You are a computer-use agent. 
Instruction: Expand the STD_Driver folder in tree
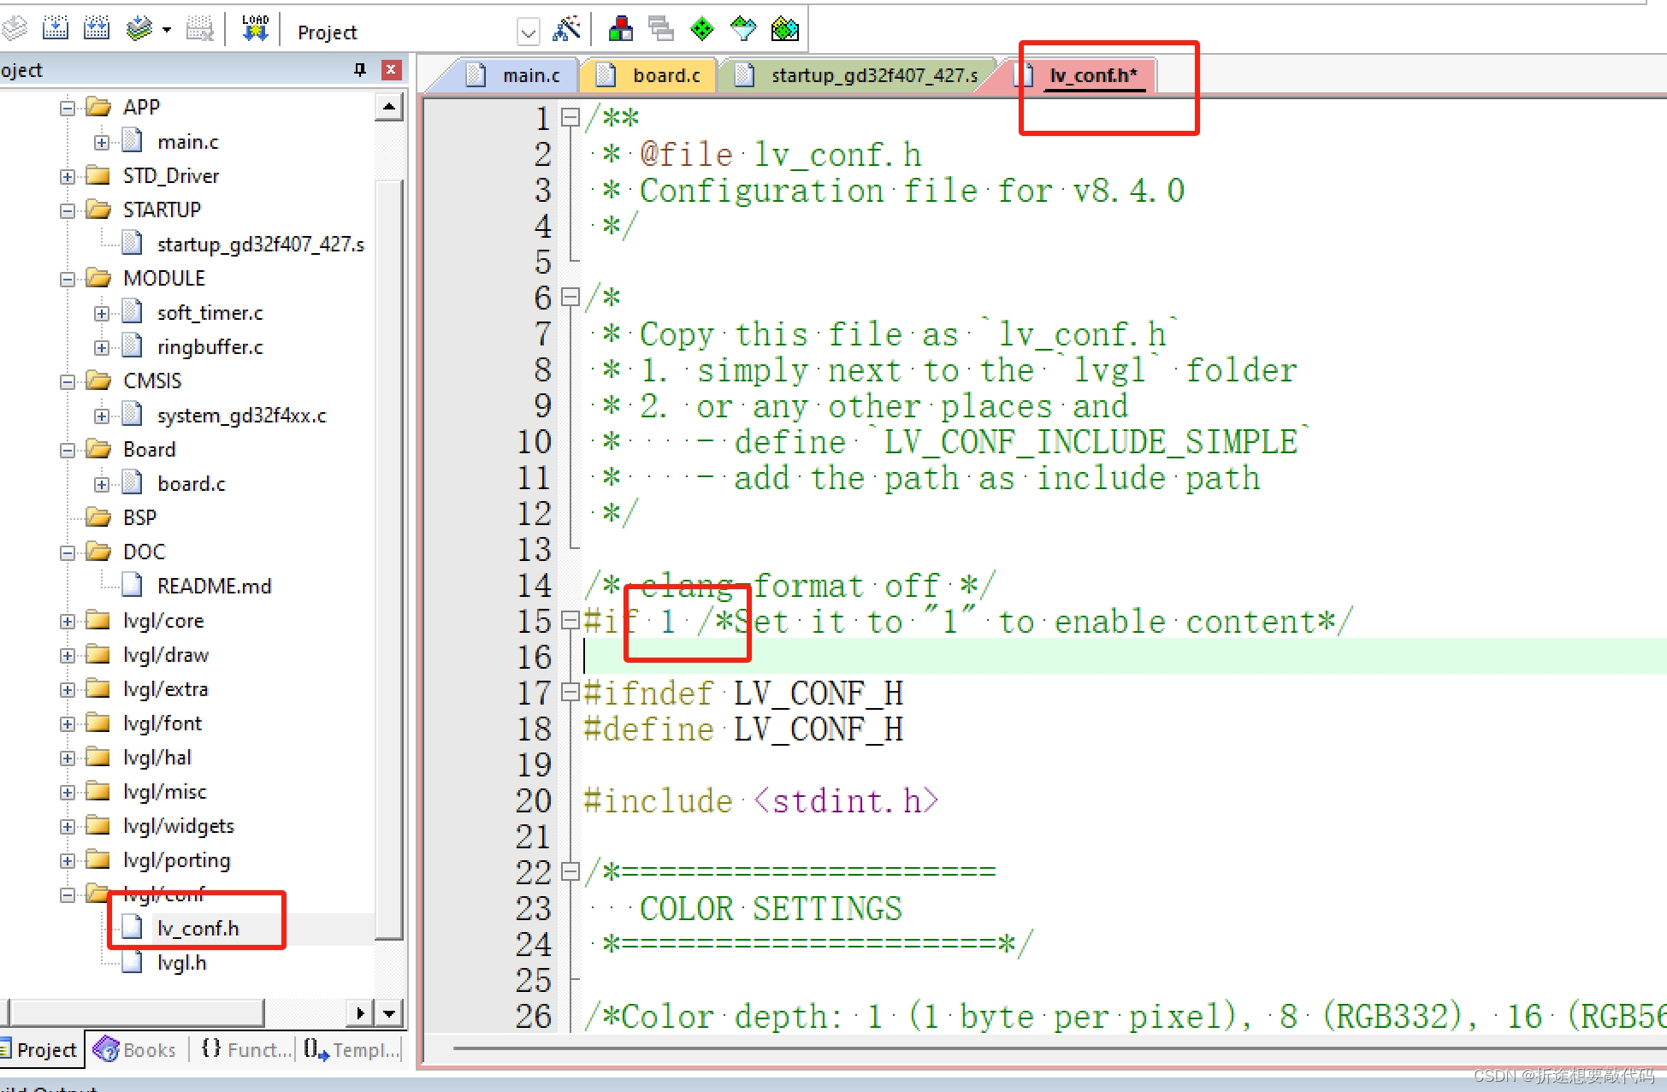pos(68,176)
